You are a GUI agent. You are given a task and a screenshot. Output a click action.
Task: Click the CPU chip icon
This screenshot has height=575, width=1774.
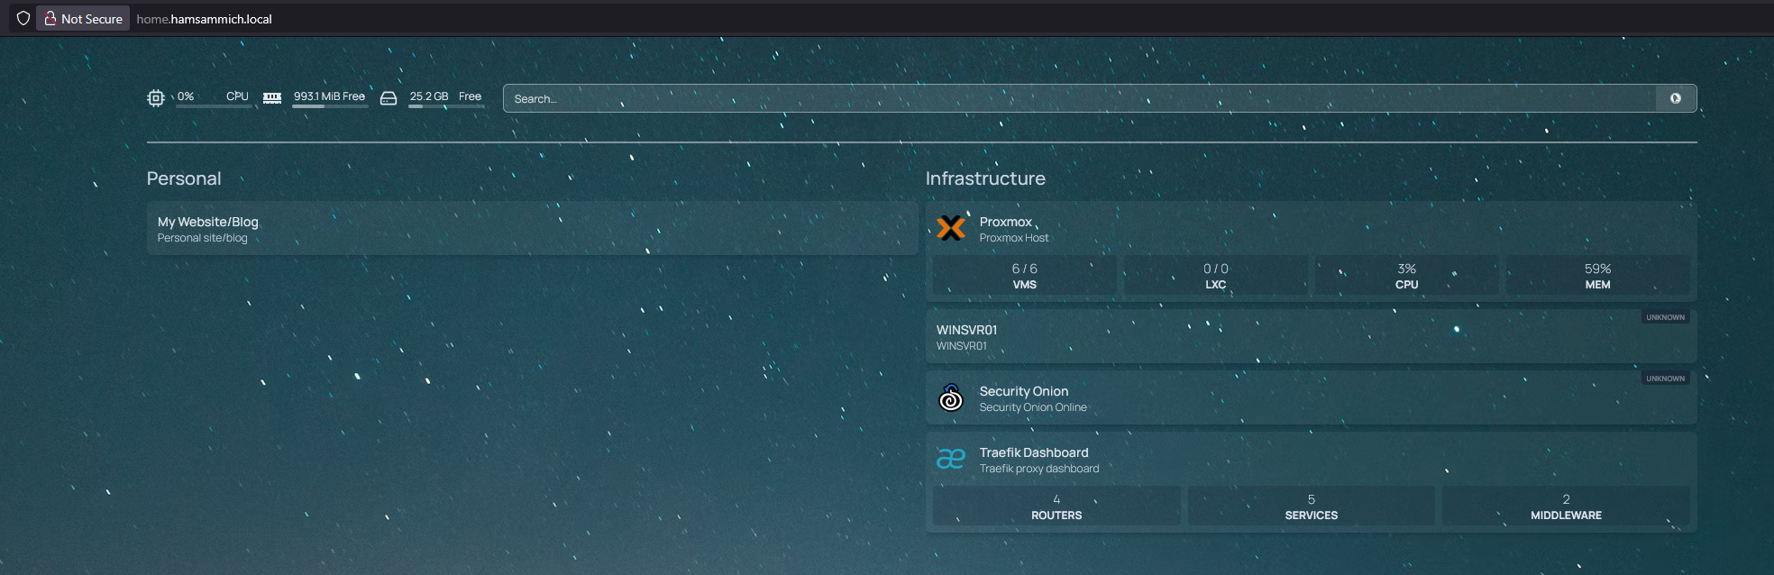(x=156, y=98)
